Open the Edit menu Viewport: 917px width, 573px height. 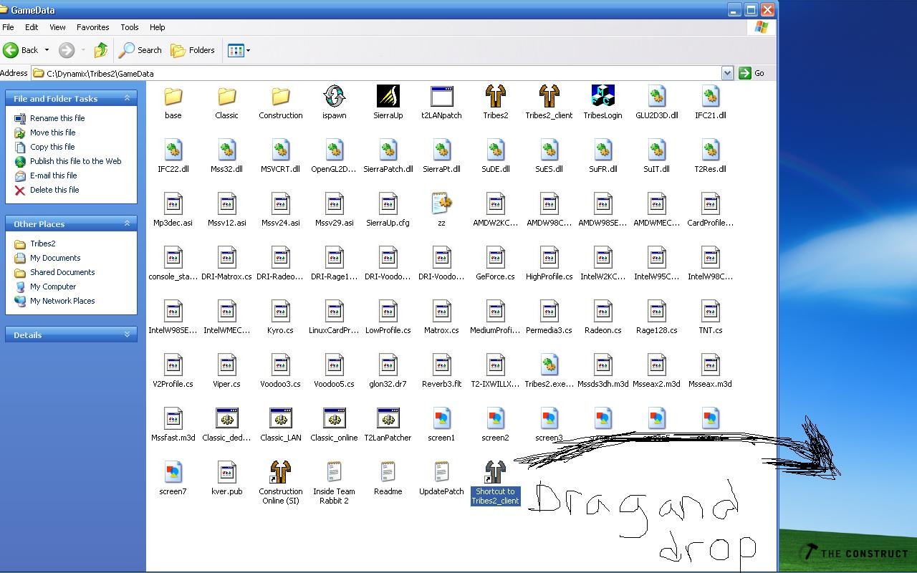tap(32, 27)
